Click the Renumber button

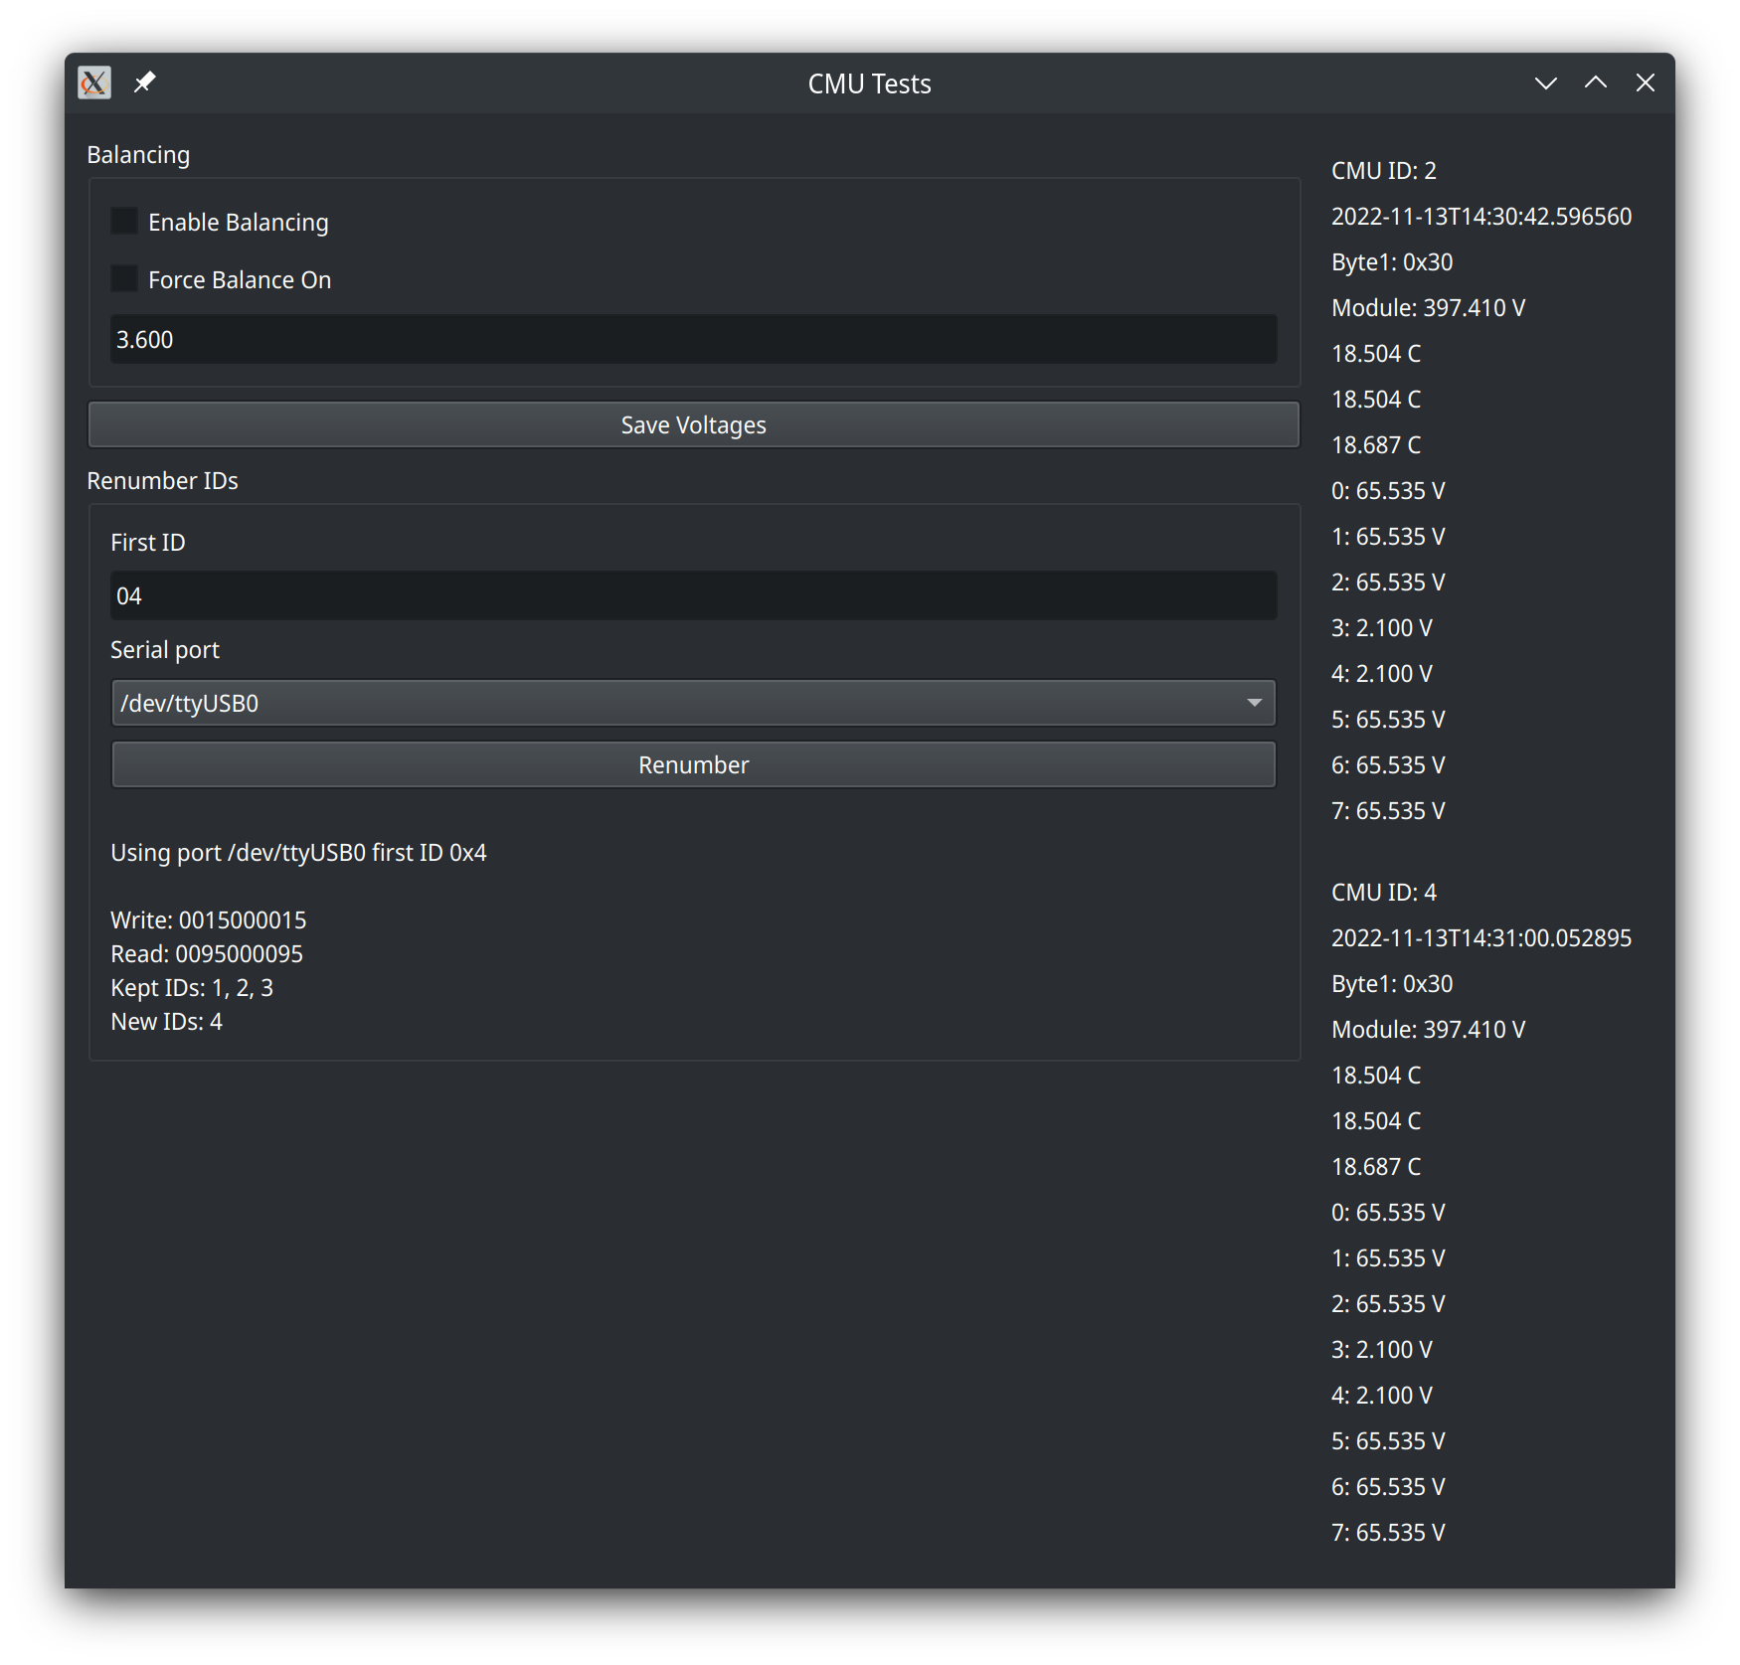693,765
